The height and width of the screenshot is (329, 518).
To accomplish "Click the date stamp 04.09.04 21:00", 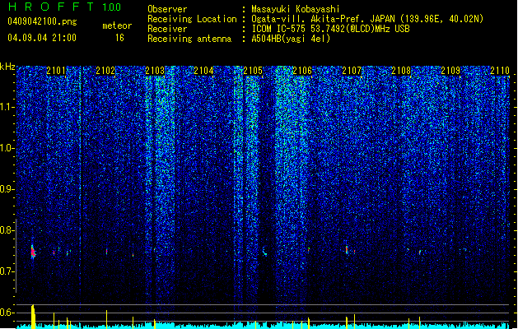I will 42,38.
